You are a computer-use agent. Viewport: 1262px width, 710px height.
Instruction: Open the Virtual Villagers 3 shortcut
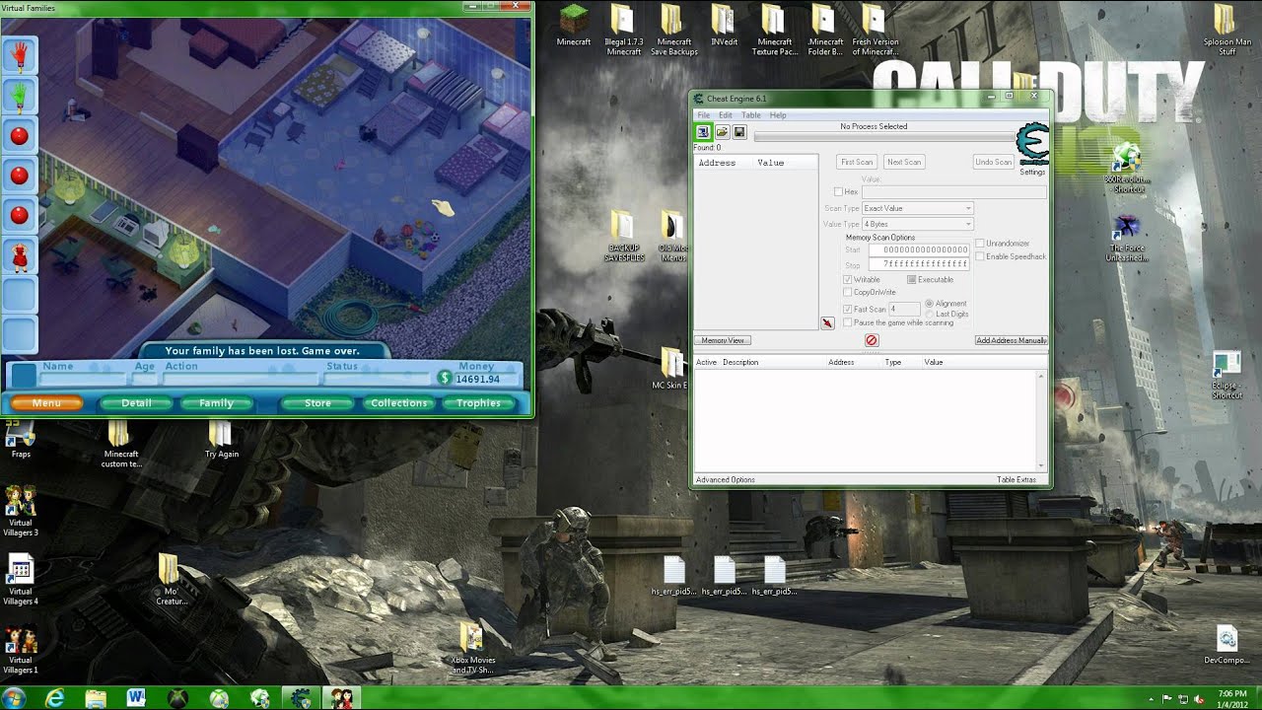click(x=21, y=511)
